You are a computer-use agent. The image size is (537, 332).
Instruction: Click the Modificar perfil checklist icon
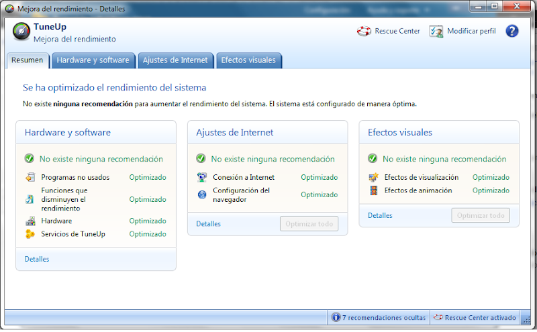tap(436, 31)
